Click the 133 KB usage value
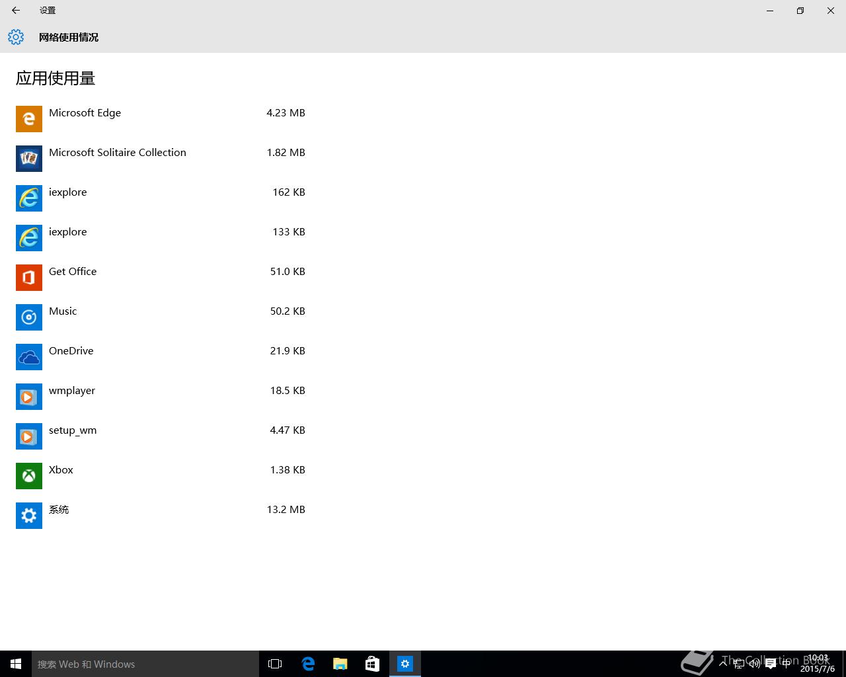The image size is (846, 677). click(x=289, y=232)
